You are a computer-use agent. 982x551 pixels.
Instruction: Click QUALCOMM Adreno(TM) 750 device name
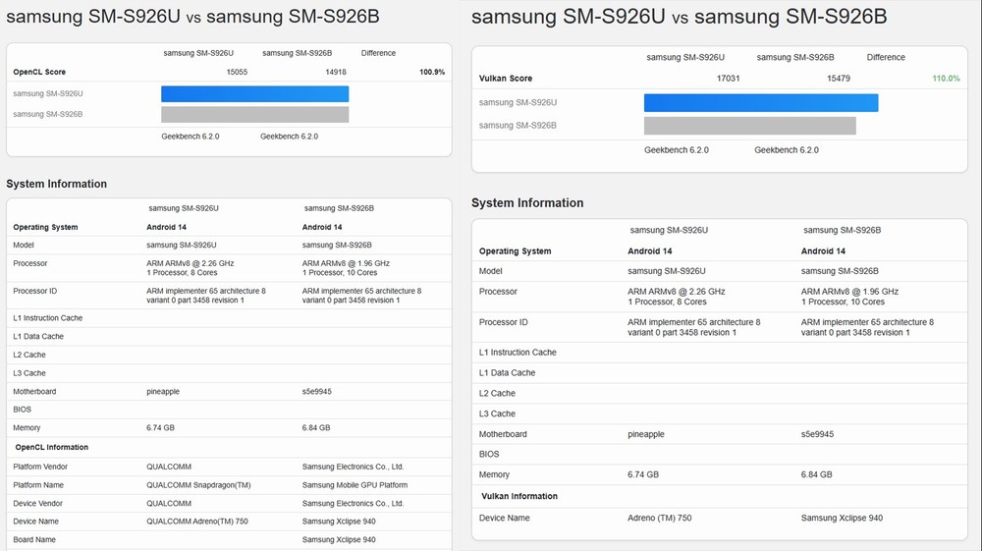194,522
